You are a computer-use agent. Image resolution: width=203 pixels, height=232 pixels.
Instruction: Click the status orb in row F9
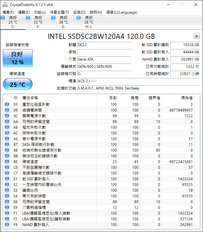tap(7, 224)
